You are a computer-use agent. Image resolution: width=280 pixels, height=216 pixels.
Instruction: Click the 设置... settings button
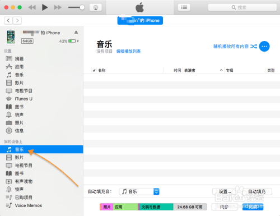tap(225, 191)
